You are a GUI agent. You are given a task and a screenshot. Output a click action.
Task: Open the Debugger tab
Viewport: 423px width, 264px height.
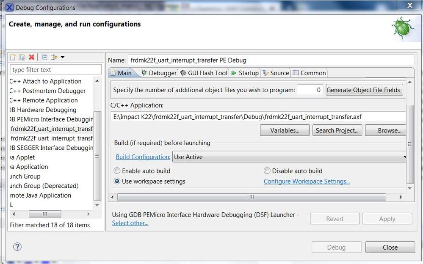pos(159,73)
